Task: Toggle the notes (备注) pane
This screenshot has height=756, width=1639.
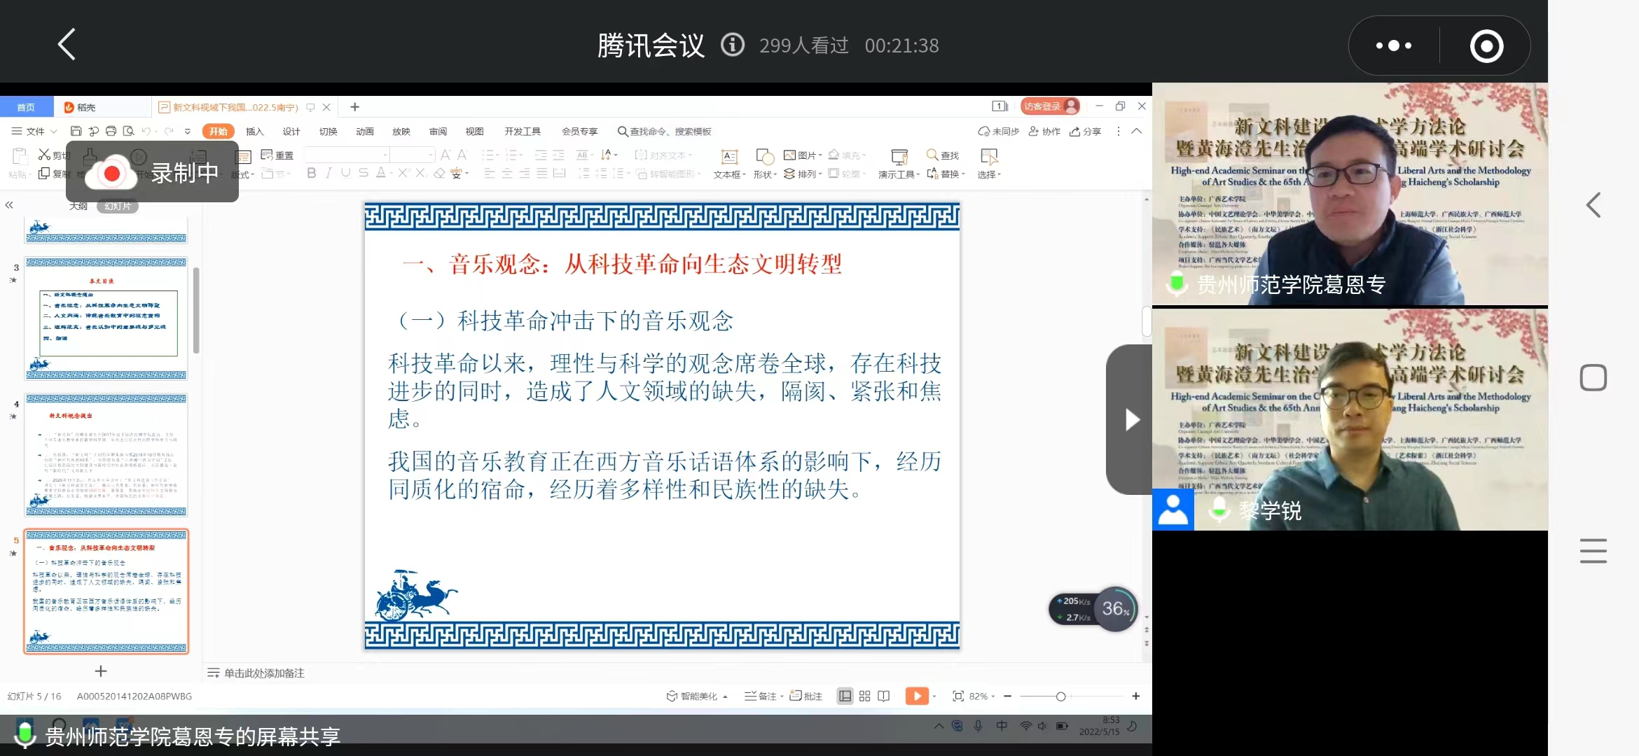Action: (x=761, y=696)
